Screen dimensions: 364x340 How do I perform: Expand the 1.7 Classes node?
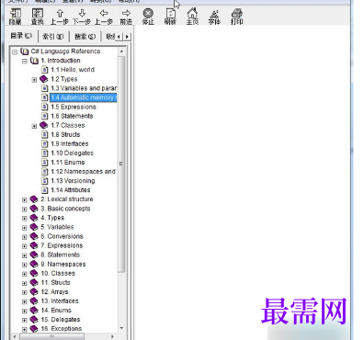tap(34, 126)
